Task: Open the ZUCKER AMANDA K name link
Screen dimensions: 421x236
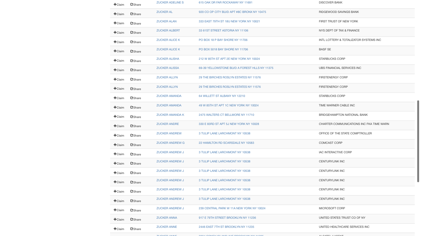Action: (170, 115)
